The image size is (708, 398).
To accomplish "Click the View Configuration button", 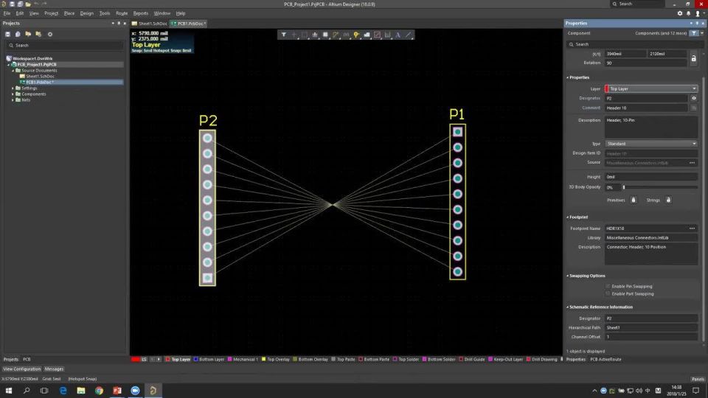I will [21, 369].
